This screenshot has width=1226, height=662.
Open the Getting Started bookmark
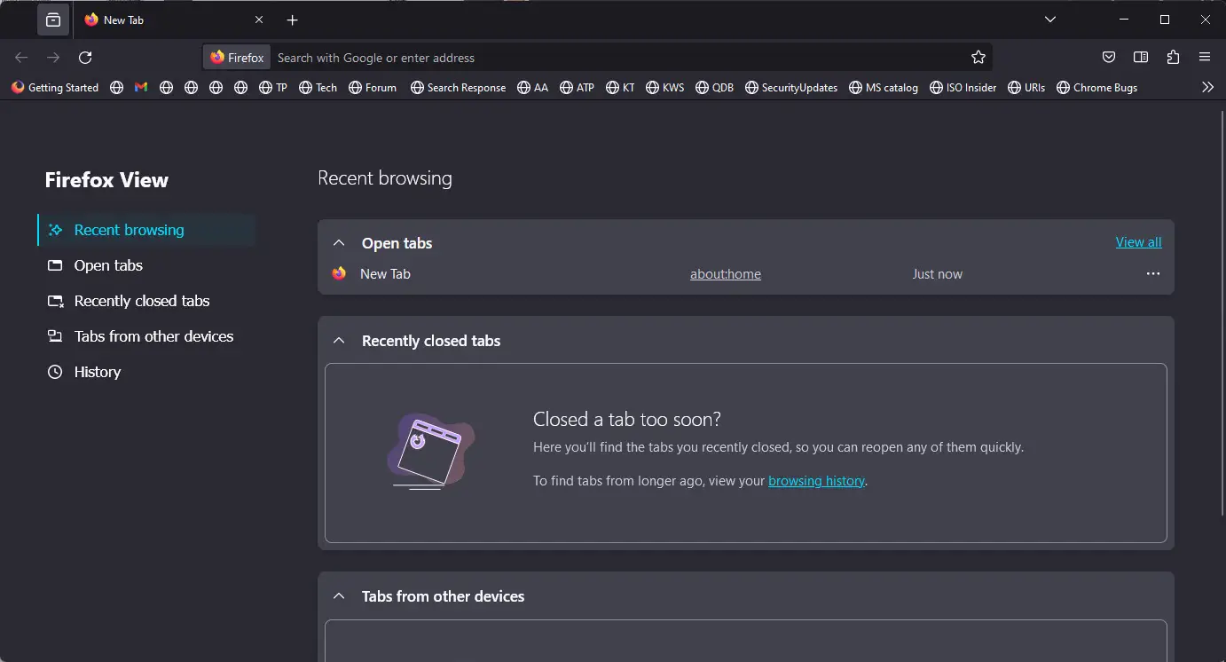(55, 88)
